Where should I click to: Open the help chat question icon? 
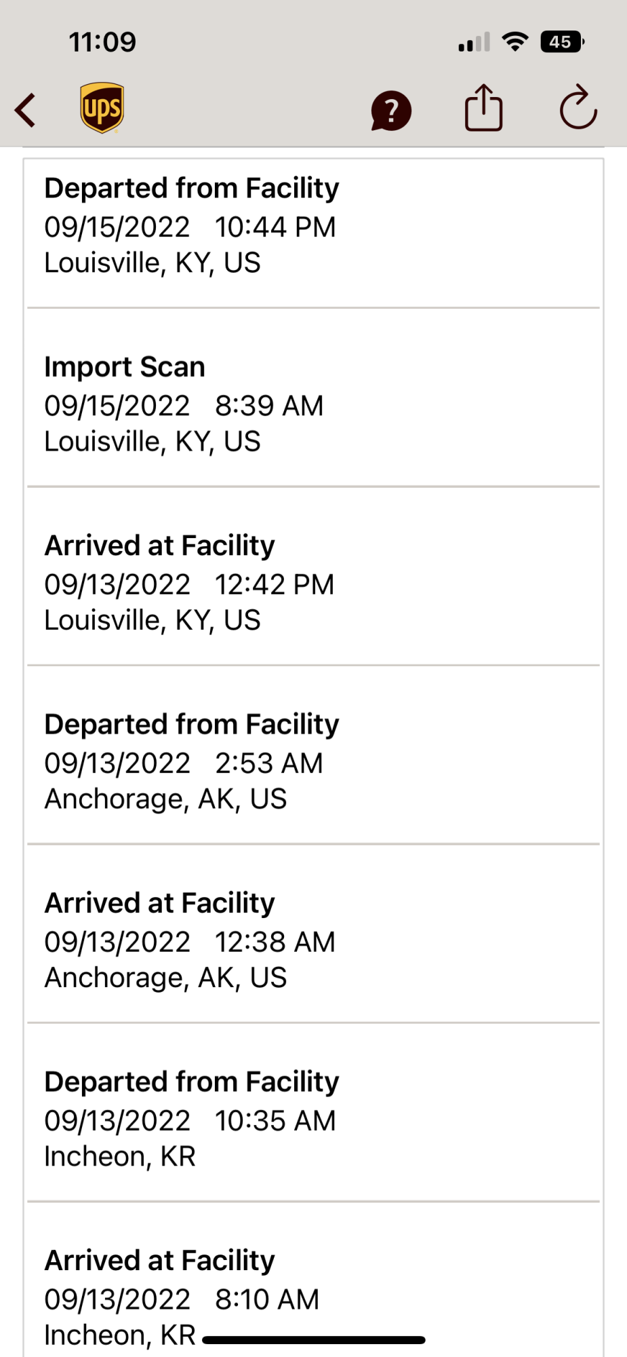click(391, 111)
